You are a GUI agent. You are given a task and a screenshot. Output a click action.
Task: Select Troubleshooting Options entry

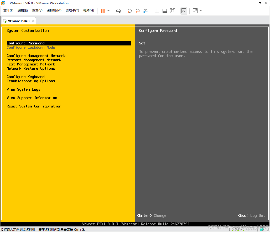click(31, 81)
